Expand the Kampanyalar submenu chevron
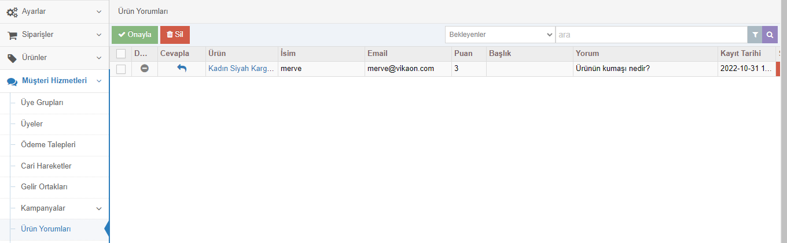The height and width of the screenshot is (243, 787). point(99,208)
